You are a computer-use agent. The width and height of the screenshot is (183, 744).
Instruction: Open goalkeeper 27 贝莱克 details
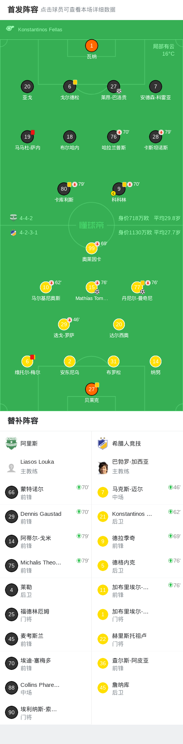(x=92, y=389)
